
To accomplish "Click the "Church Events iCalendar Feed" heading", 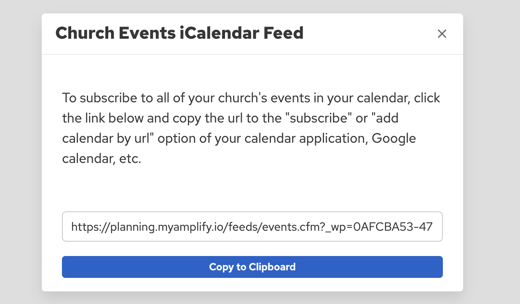I will (180, 33).
